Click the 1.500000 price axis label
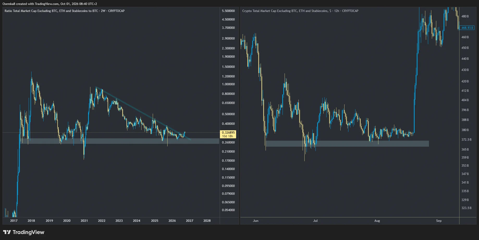479x240 pixels. coord(228,67)
